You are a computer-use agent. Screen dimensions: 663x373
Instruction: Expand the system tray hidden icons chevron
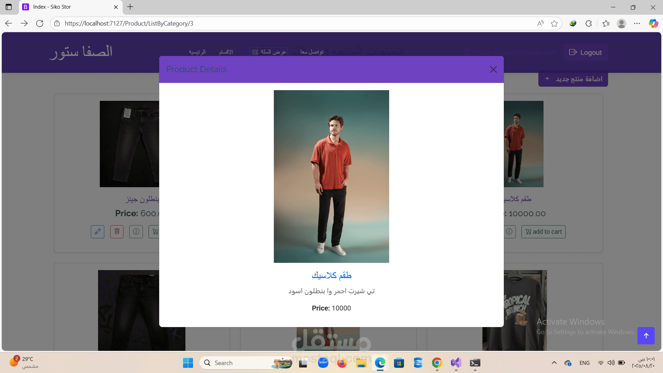554,363
